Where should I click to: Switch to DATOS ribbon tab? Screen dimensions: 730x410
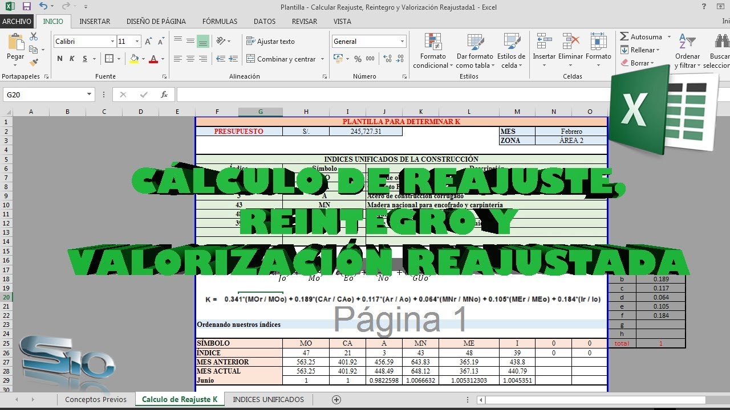tap(265, 21)
